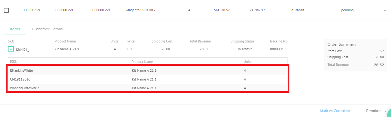
Task: Select the CM19112016 iSKU row
Action: (x=147, y=79)
